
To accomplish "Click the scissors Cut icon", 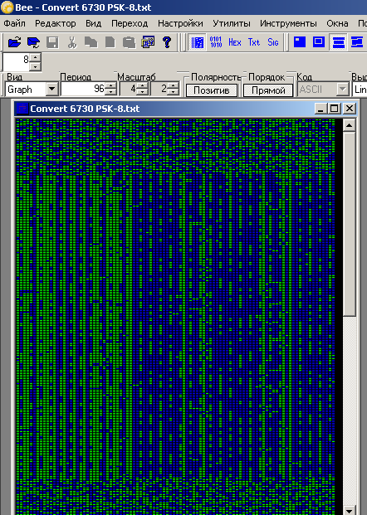I will pos(71,42).
